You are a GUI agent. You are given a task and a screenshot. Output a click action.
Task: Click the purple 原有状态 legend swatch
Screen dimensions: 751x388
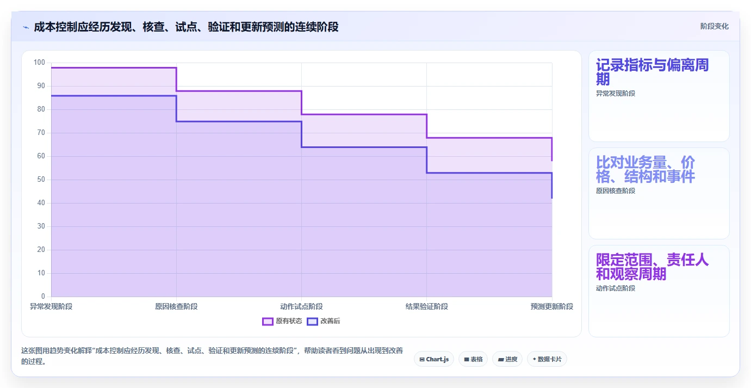tap(268, 321)
